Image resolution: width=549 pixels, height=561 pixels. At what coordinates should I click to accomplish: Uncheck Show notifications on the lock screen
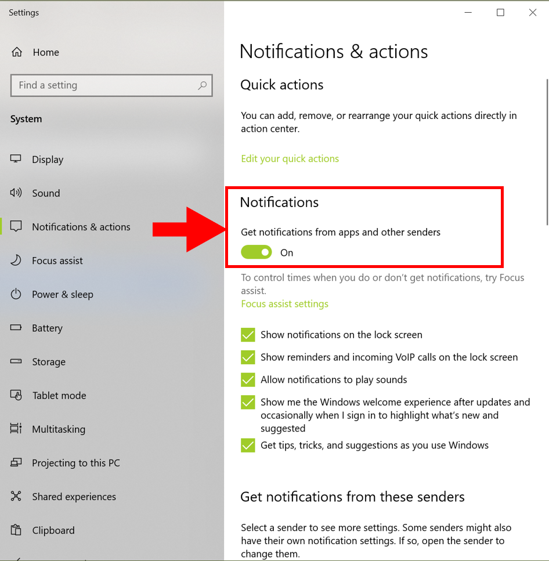(248, 335)
